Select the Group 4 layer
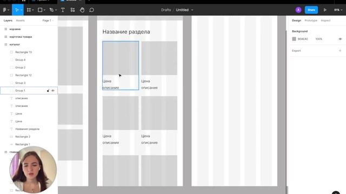The image size is (346, 194). click(29, 60)
